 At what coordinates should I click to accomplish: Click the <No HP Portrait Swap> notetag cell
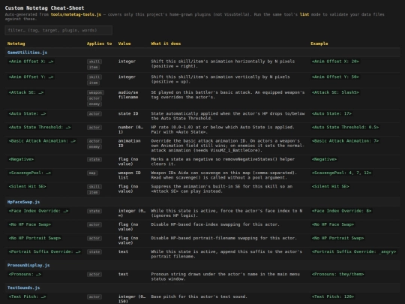click(x=34, y=238)
